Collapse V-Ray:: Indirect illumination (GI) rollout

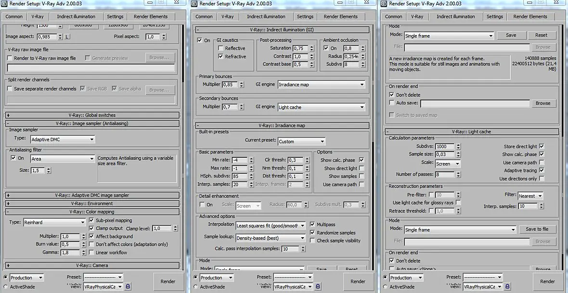coord(282,30)
